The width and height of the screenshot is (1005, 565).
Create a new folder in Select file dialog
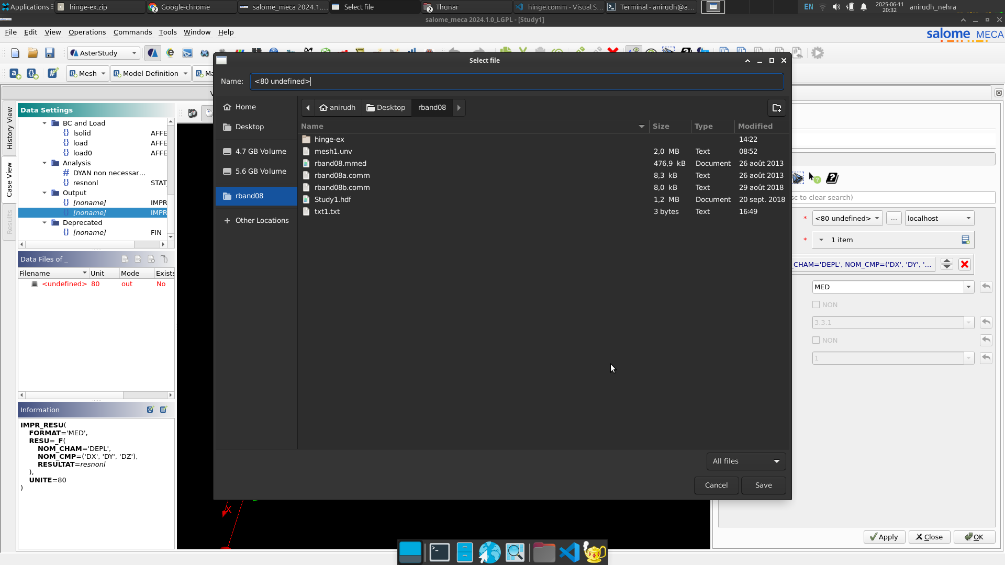[777, 108]
